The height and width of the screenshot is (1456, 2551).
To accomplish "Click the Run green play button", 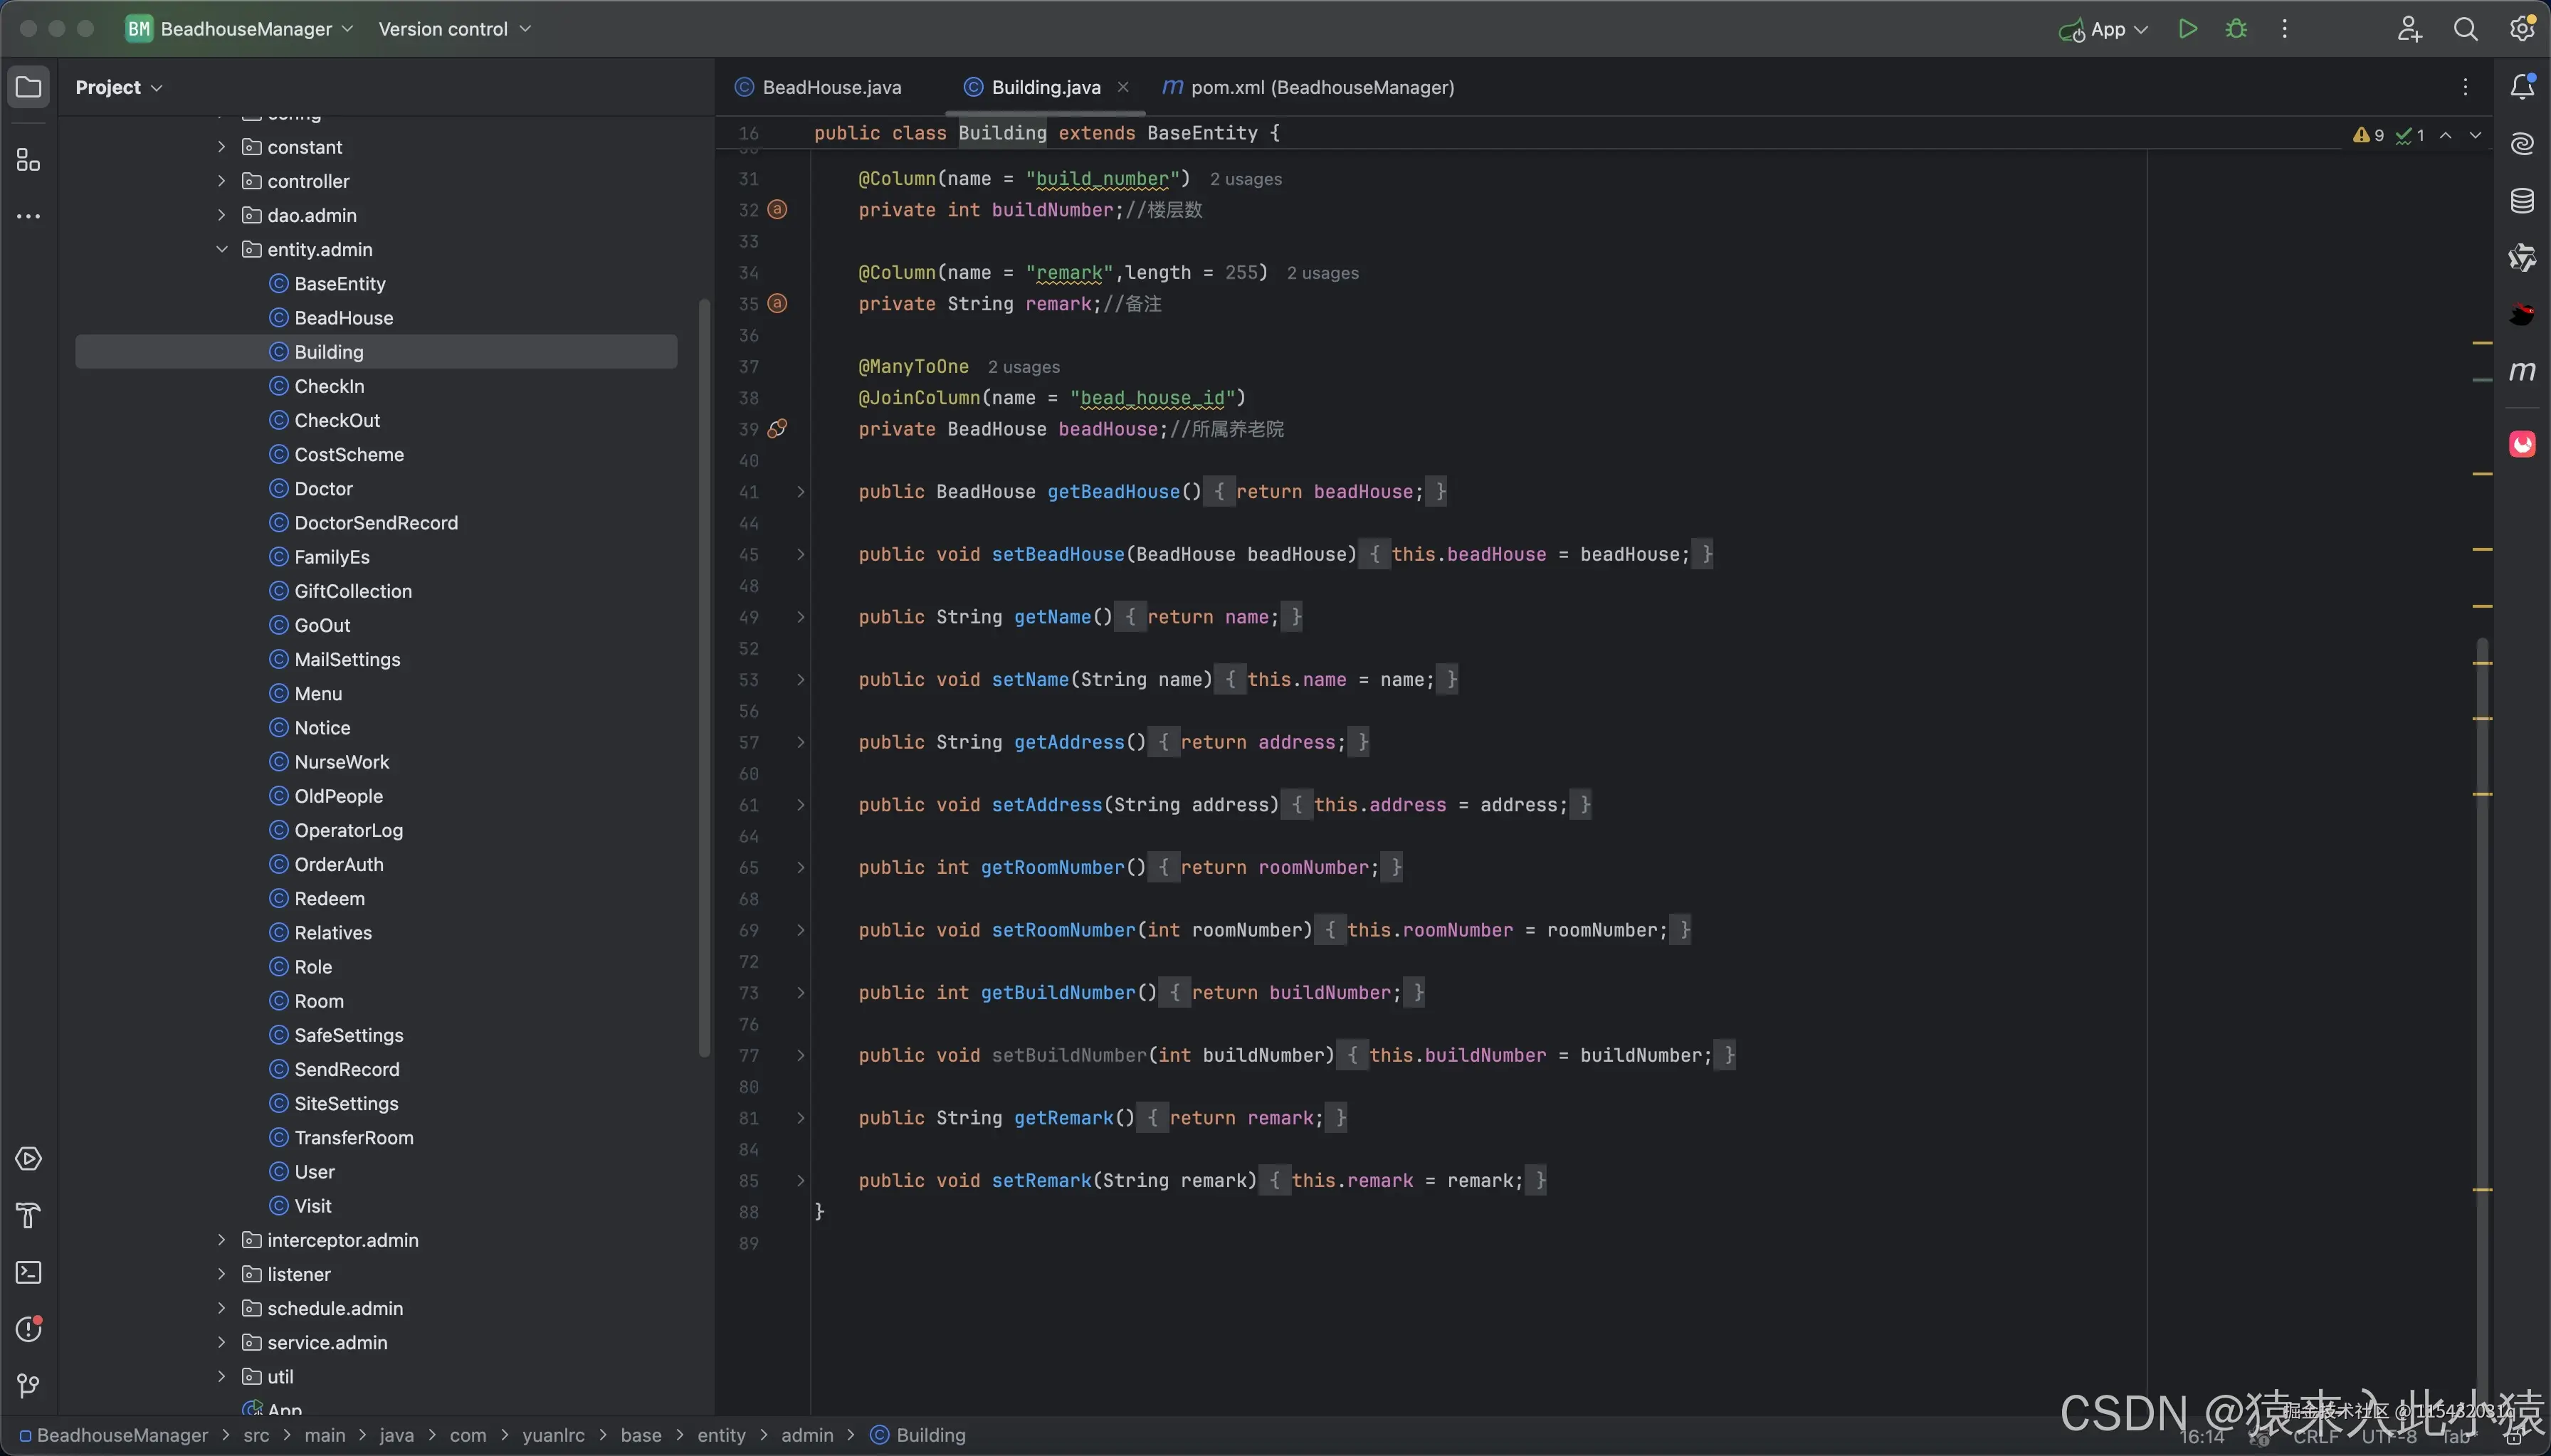I will coord(2187,29).
